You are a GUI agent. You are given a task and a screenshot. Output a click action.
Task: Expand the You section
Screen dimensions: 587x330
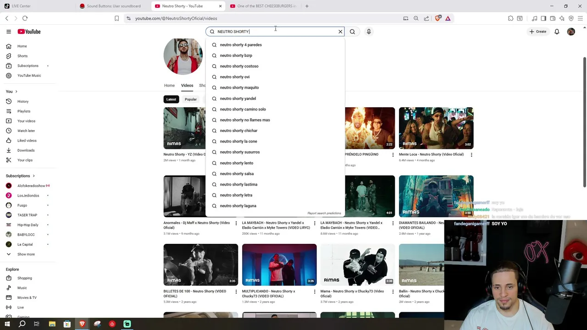click(11, 92)
